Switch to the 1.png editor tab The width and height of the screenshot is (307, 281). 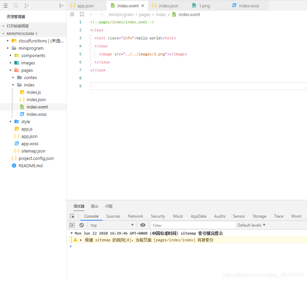[208, 6]
